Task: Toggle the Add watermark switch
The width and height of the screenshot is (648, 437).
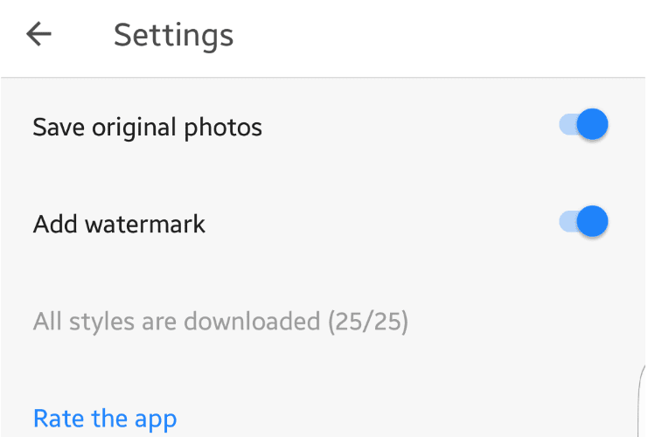Action: pos(583,222)
